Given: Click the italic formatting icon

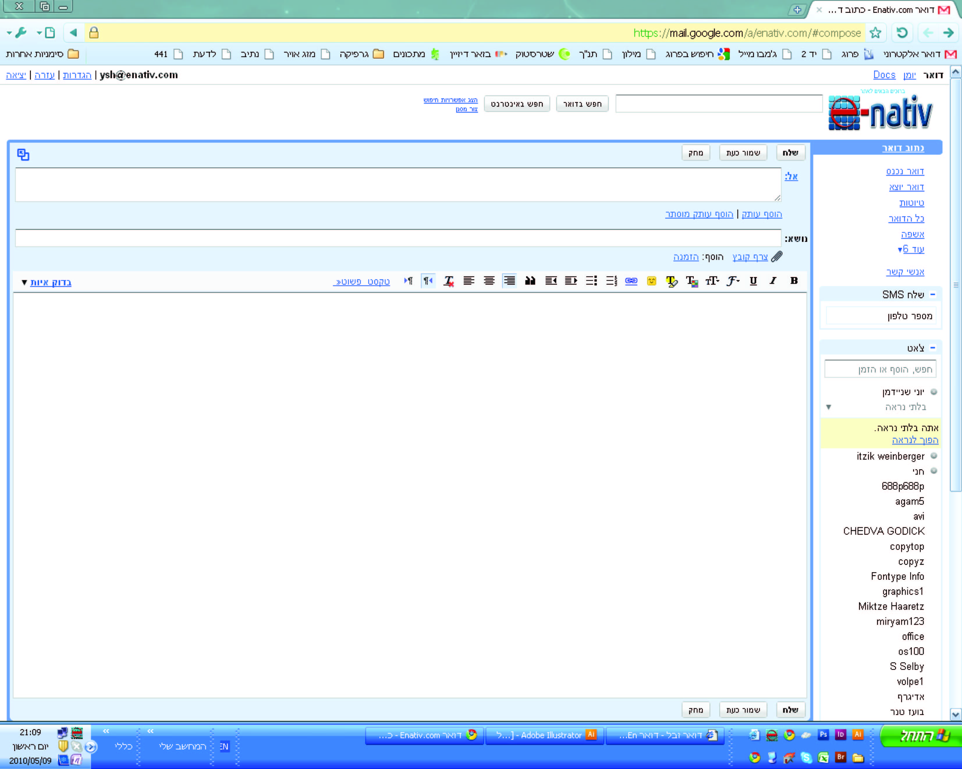Looking at the screenshot, I should pyautogui.click(x=773, y=280).
